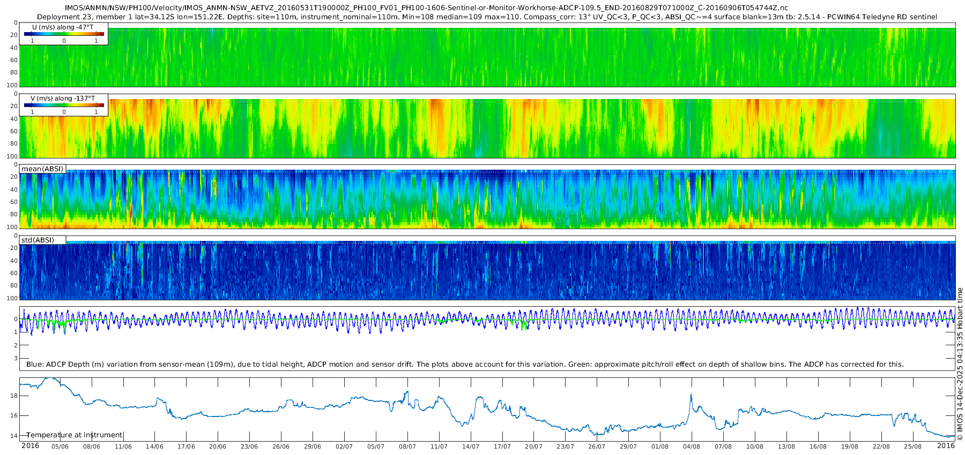965x455 pixels.
Task: Click the V velocity colorbar
Action: (x=64, y=105)
